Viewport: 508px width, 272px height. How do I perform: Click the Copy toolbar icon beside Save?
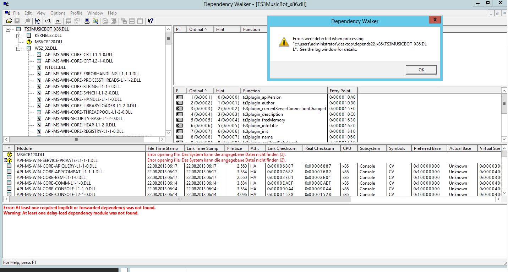pyautogui.click(x=27, y=21)
